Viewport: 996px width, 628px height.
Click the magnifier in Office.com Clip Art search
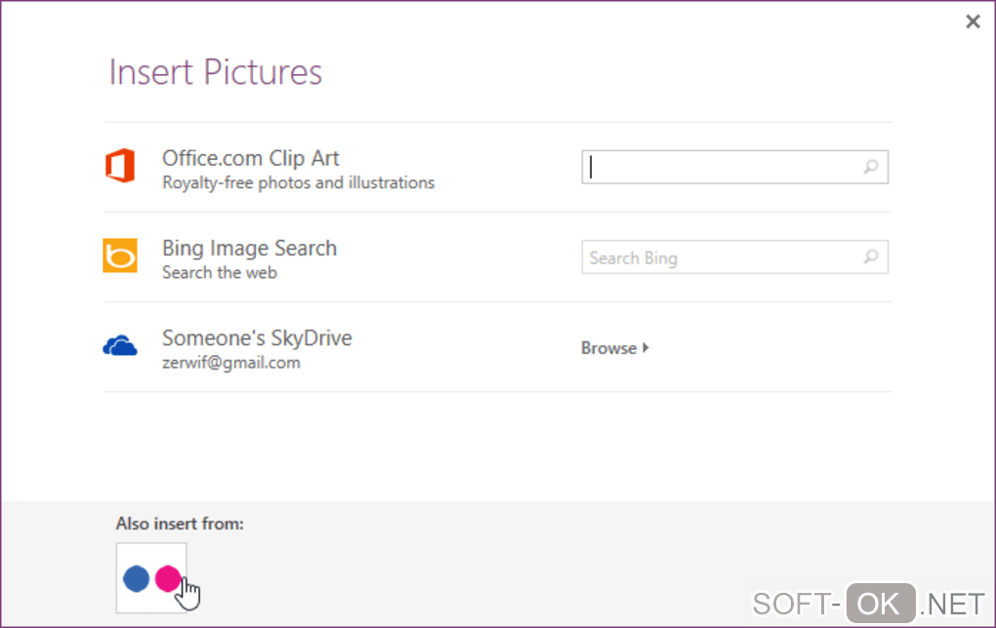871,167
